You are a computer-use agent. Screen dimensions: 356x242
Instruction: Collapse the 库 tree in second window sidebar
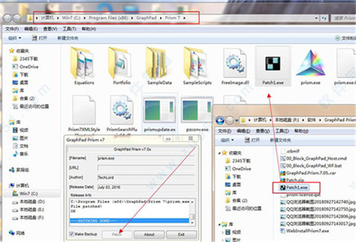click(x=220, y=224)
